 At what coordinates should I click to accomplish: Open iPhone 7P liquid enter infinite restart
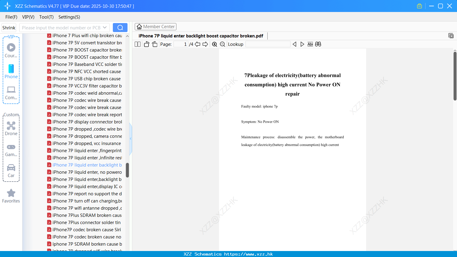pos(85,158)
